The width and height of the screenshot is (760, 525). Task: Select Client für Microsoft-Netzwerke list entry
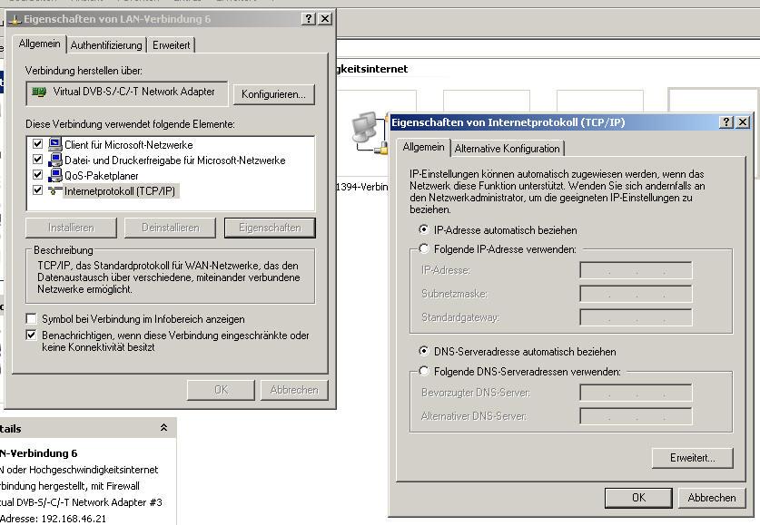[128, 145]
